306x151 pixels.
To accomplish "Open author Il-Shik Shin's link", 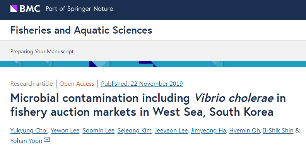I will coord(278,131).
